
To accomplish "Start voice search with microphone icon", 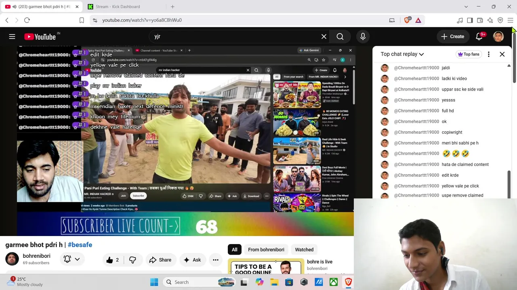I will 363,37.
